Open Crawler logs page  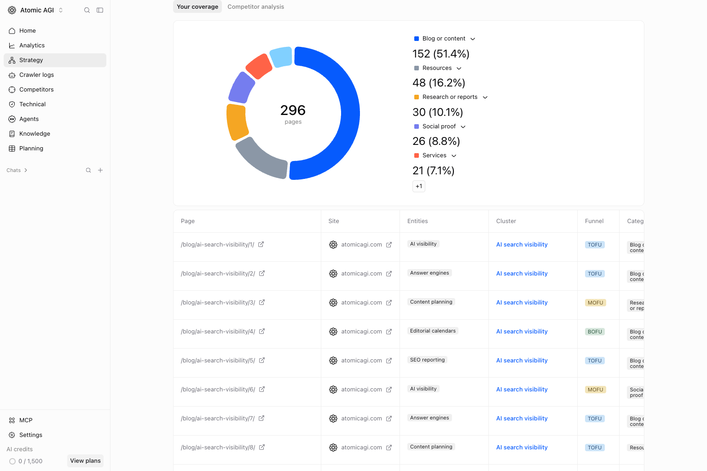point(55,75)
